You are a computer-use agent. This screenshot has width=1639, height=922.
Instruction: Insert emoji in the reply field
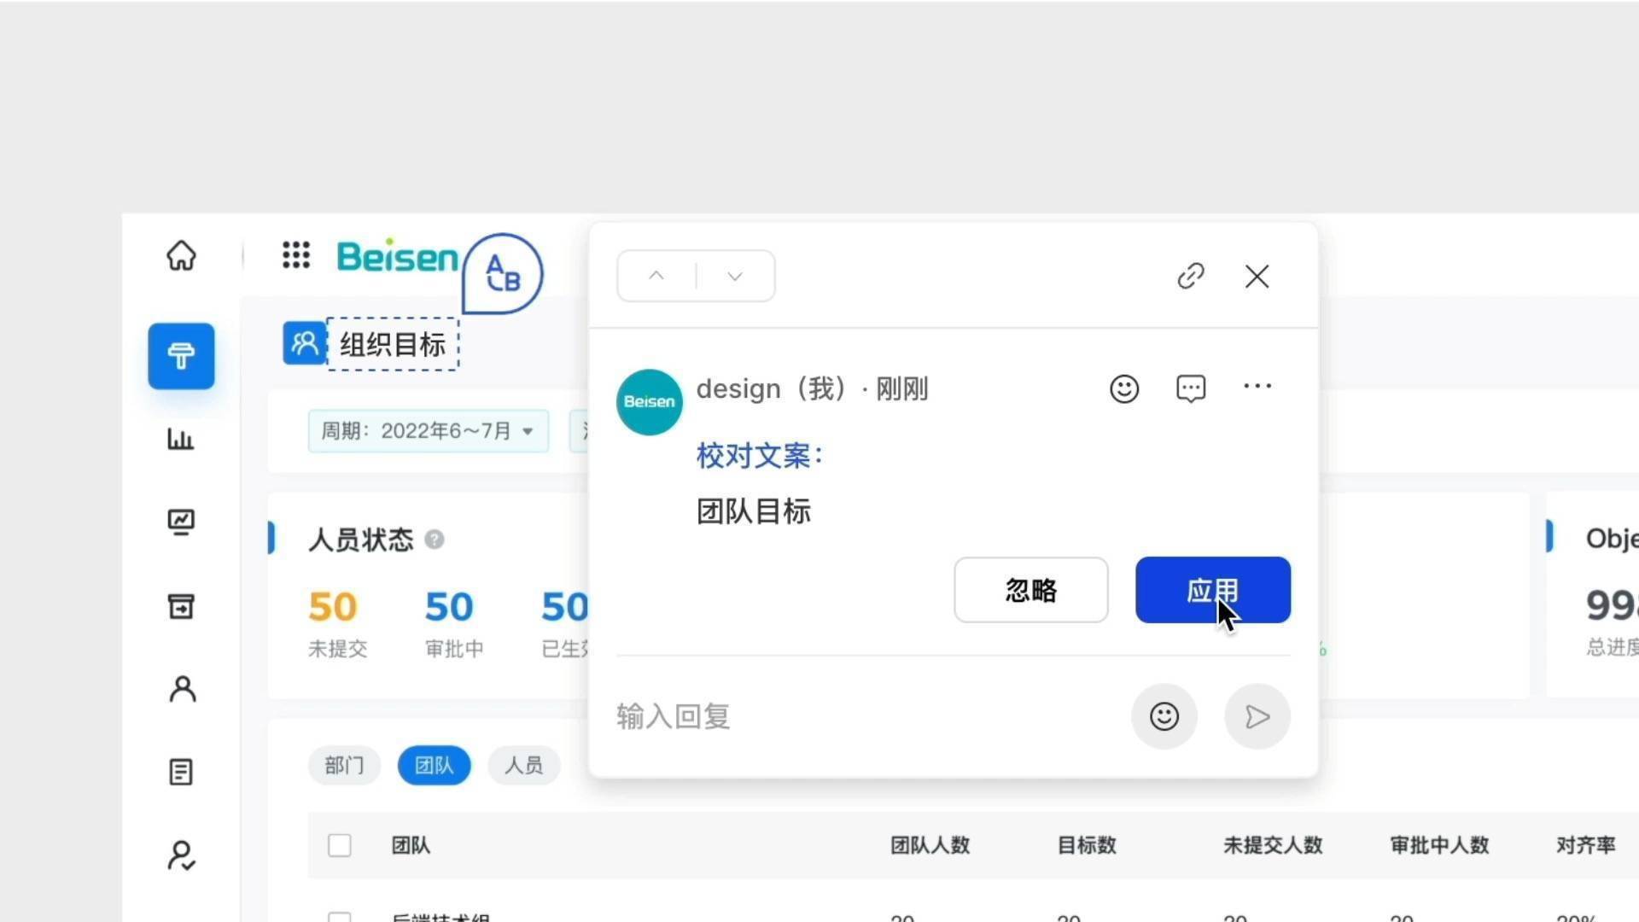[x=1164, y=716]
